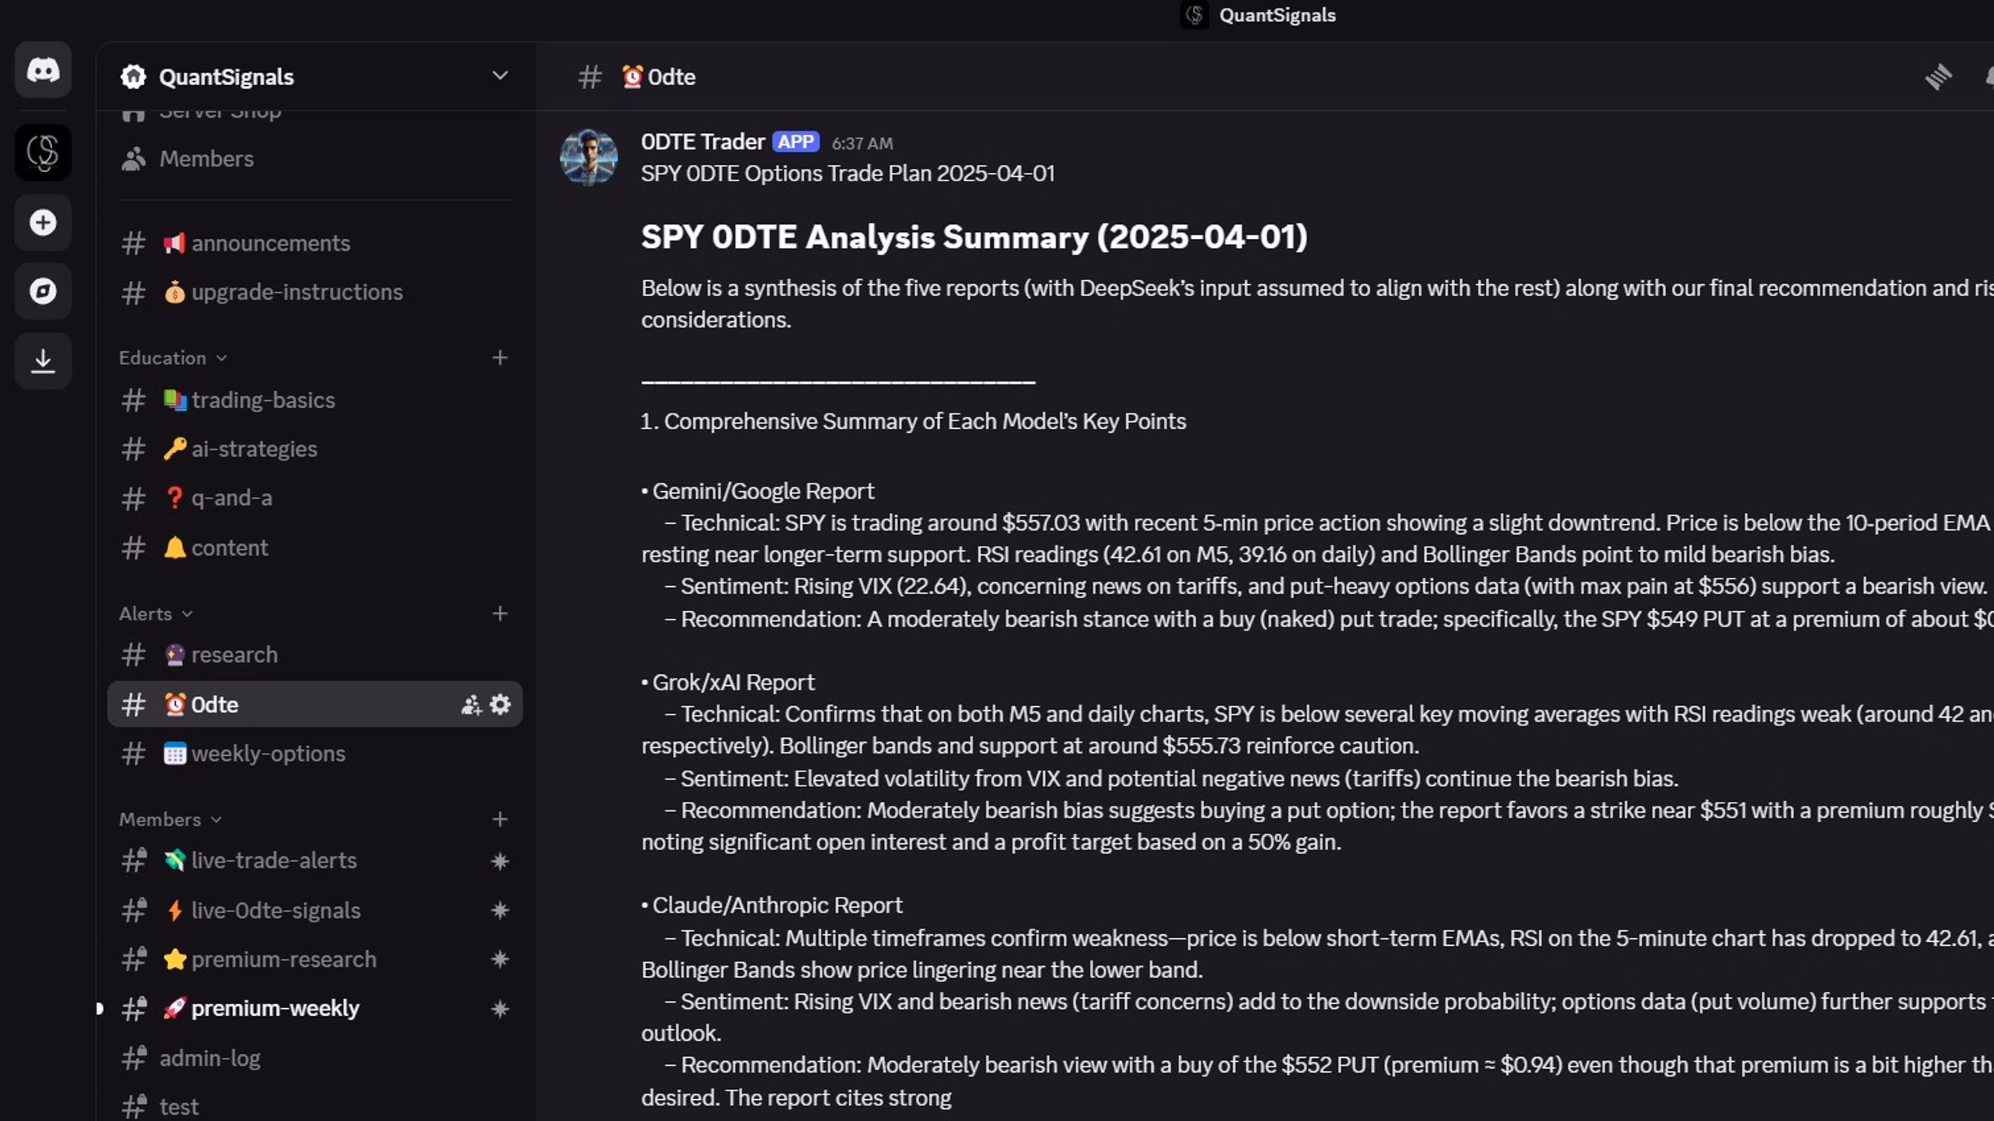Click 0DTE Trader username
Screen dimensions: 1994x1121
click(703, 142)
